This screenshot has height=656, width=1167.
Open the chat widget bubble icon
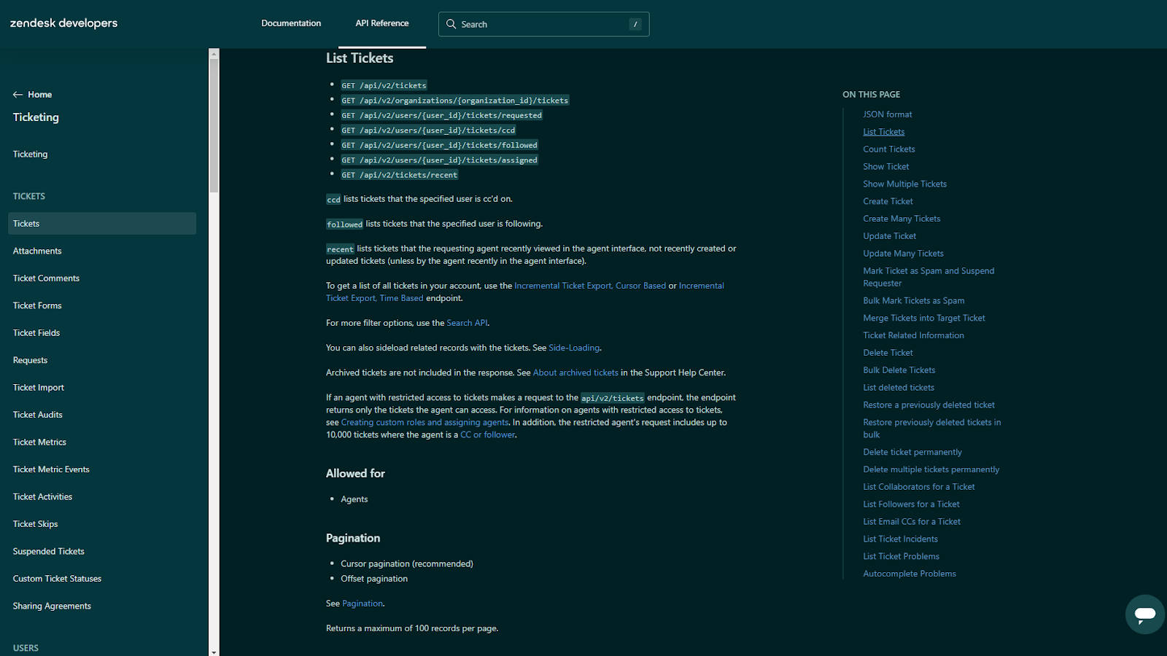point(1144,614)
